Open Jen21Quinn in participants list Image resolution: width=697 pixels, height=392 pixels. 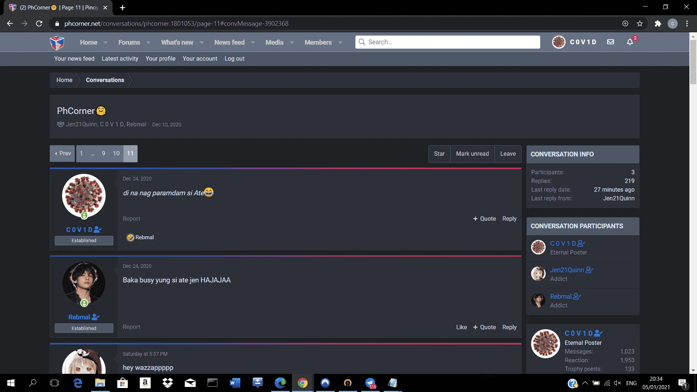tap(567, 270)
